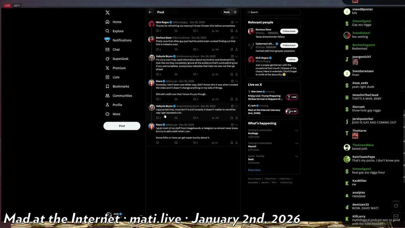Image resolution: width=405 pixels, height=228 pixels.
Task: View analytics of Nick Rogue's post
Action: 215,31
